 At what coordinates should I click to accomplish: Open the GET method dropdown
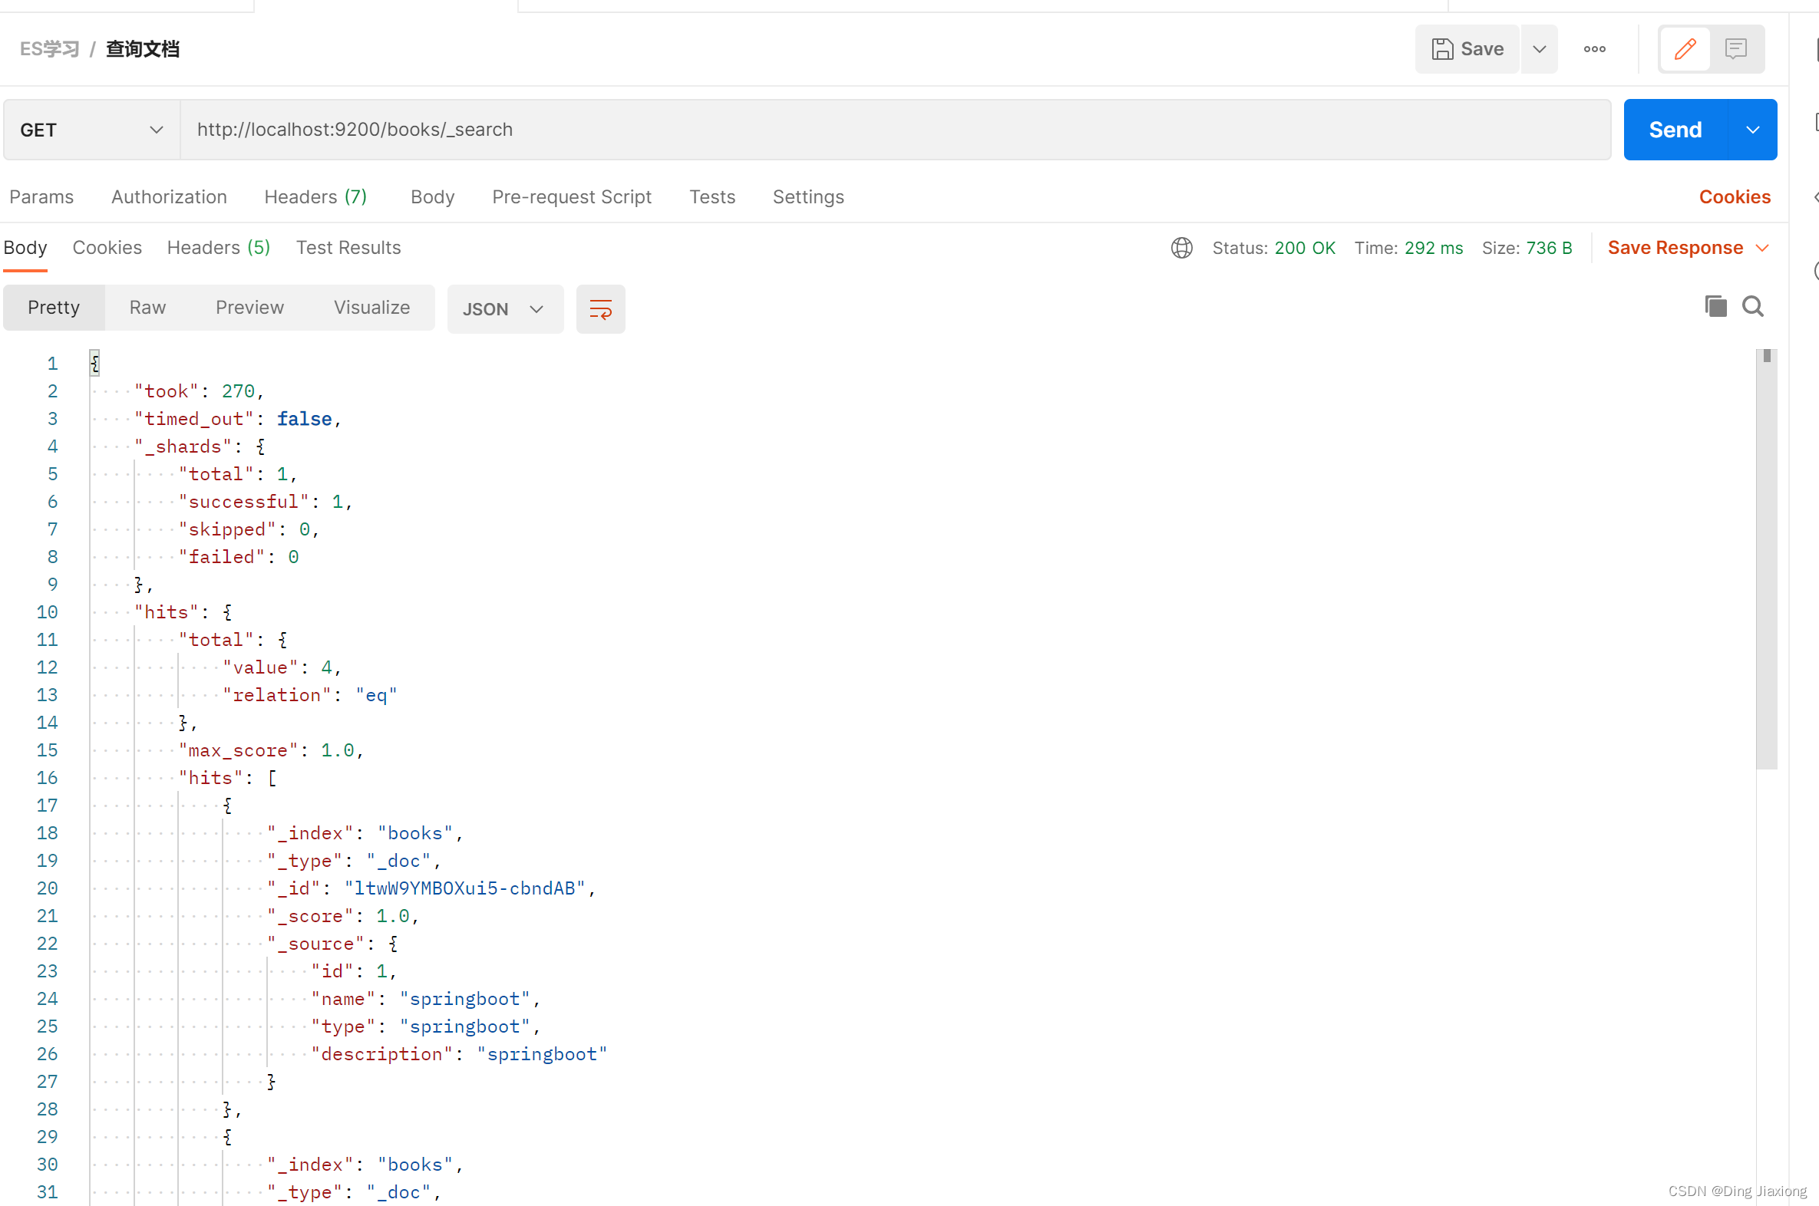91,130
